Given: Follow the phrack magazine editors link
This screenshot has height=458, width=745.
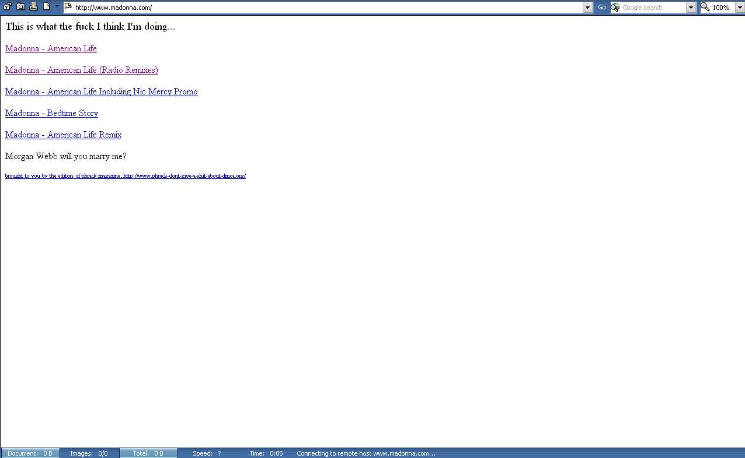Looking at the screenshot, I should pyautogui.click(x=125, y=176).
